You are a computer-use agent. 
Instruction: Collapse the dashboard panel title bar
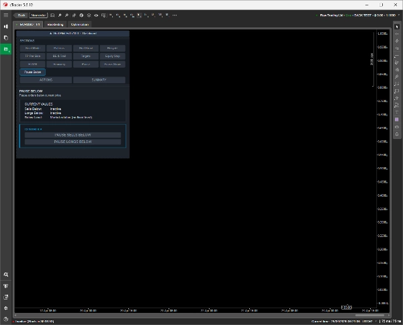[73, 33]
